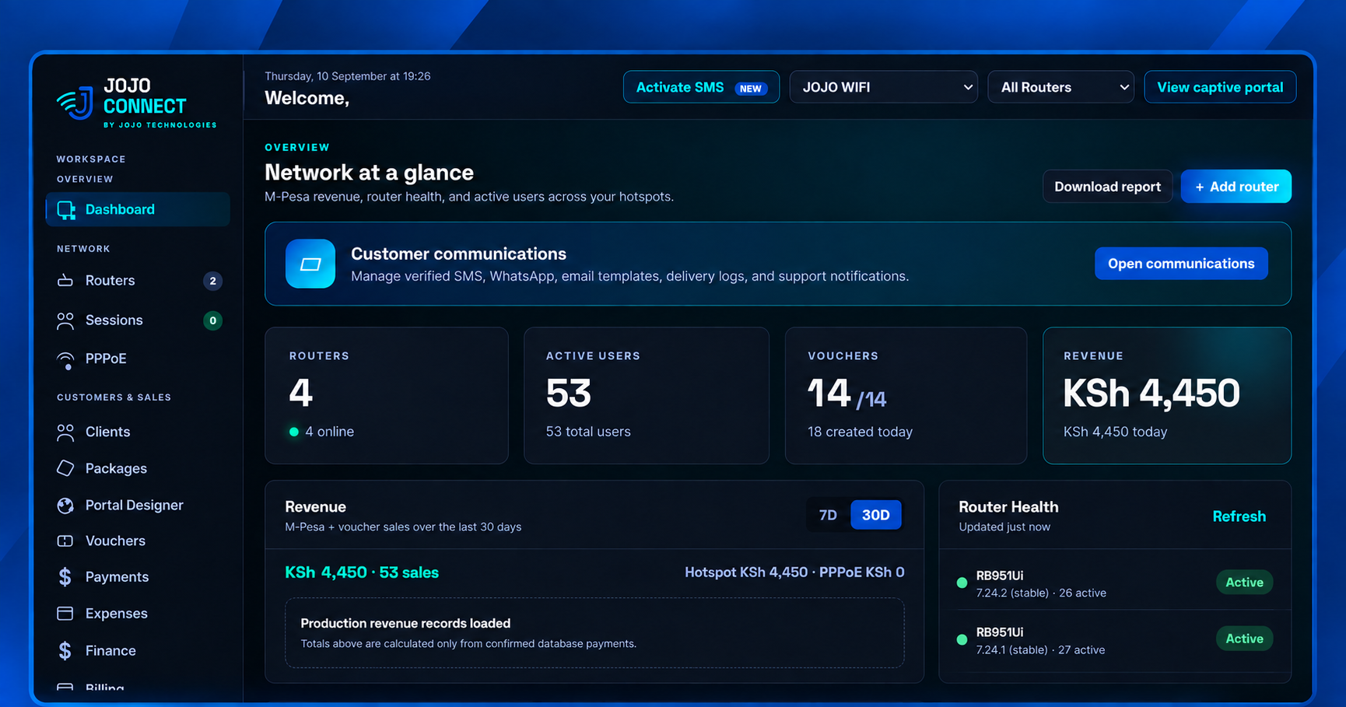Click the JOJO Connect logo icon
The width and height of the screenshot is (1346, 707).
click(75, 103)
